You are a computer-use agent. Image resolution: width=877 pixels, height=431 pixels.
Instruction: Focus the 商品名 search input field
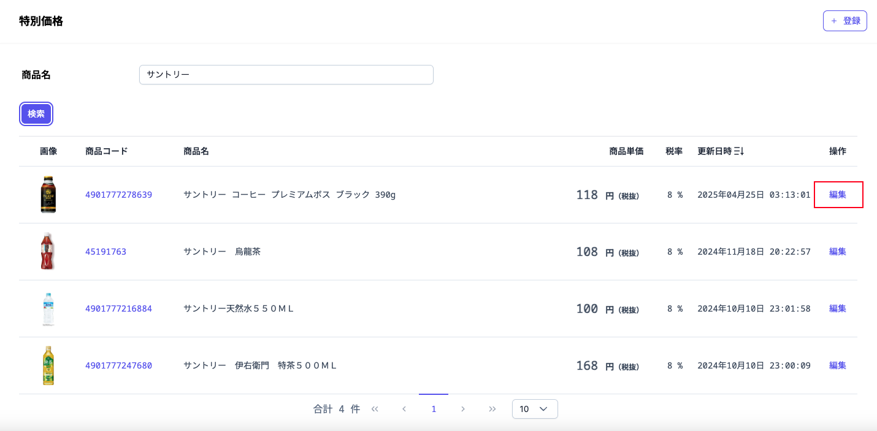[286, 75]
